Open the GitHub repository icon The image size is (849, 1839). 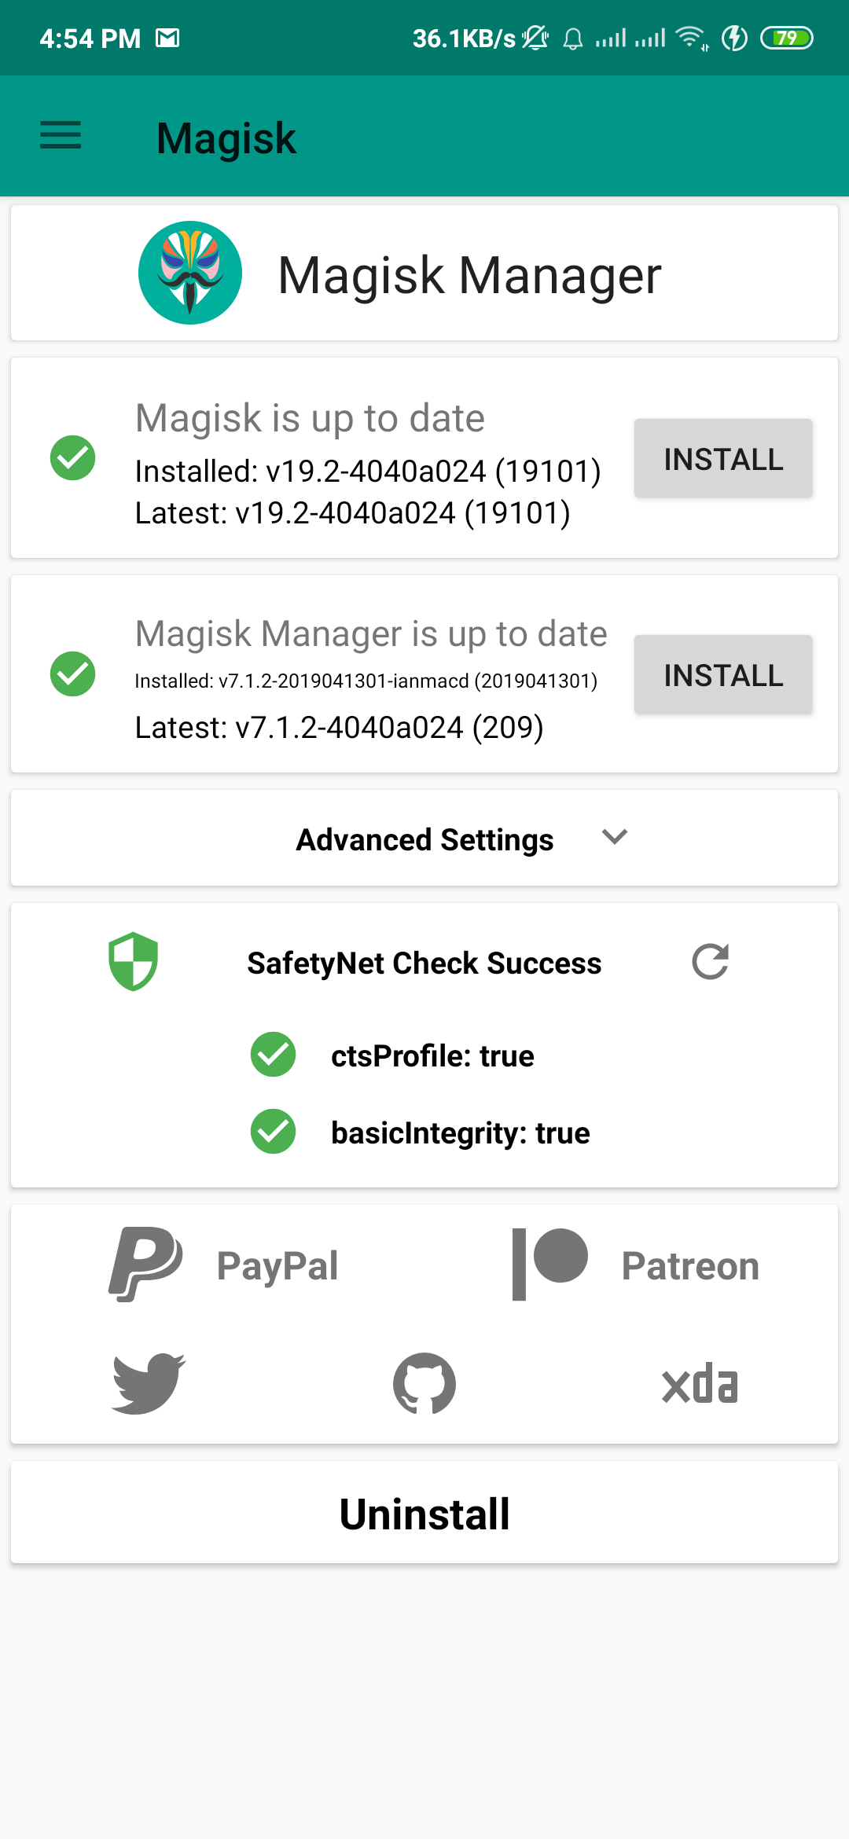pyautogui.click(x=424, y=1383)
